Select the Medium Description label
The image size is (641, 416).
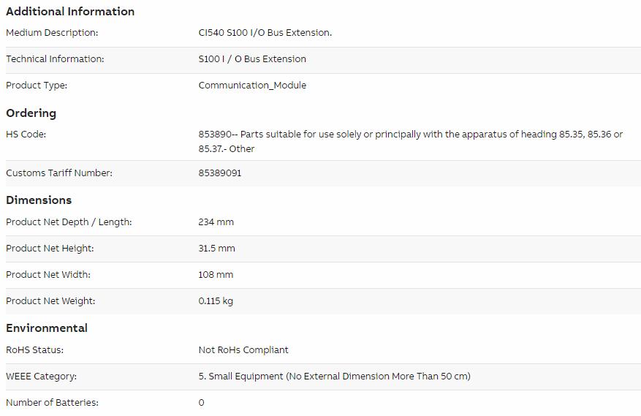pyautogui.click(x=52, y=33)
